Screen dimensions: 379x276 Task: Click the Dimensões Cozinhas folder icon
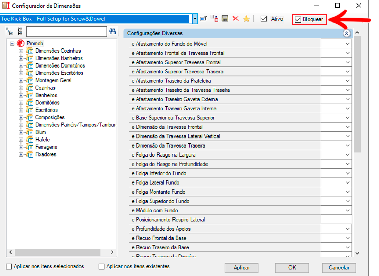(x=30, y=51)
